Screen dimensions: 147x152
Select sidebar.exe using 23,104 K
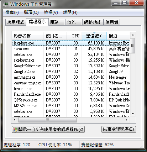click(x=71, y=54)
